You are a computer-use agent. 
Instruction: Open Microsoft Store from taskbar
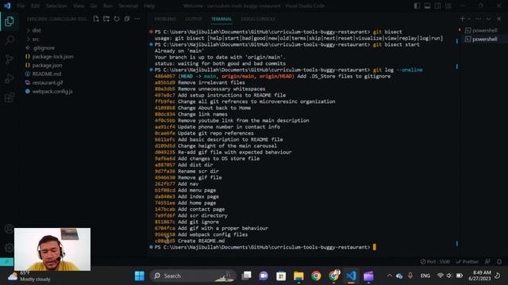point(281,276)
